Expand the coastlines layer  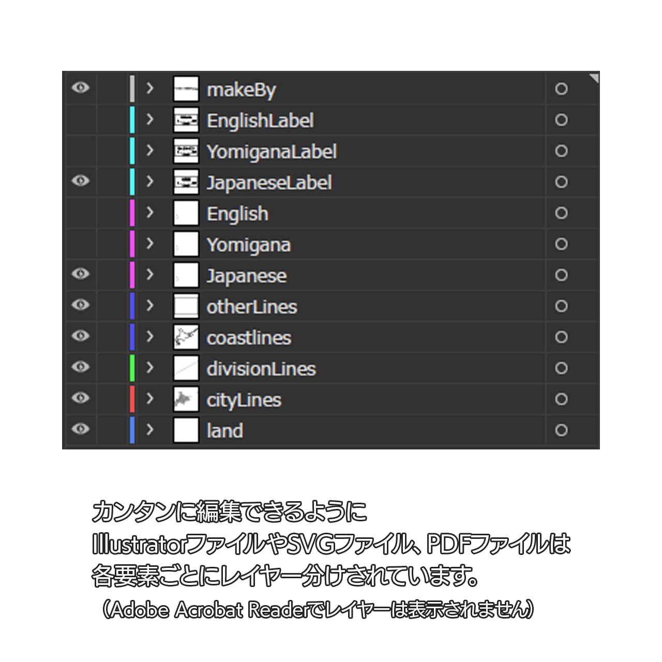click(150, 337)
